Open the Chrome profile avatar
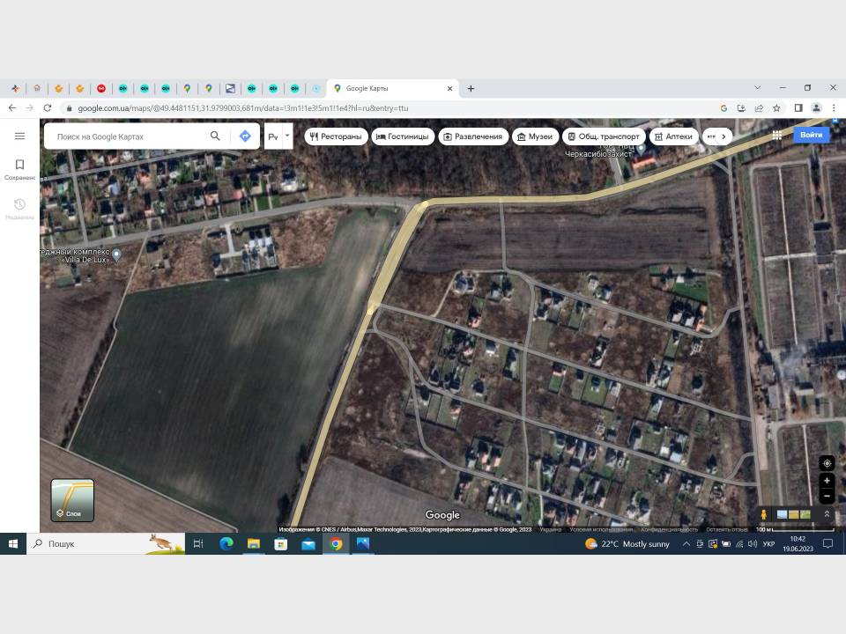Screen dimensions: 846x634 (816, 107)
